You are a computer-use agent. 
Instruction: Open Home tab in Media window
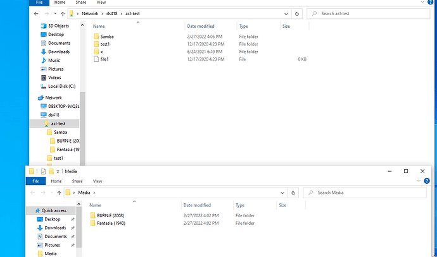pos(56,181)
